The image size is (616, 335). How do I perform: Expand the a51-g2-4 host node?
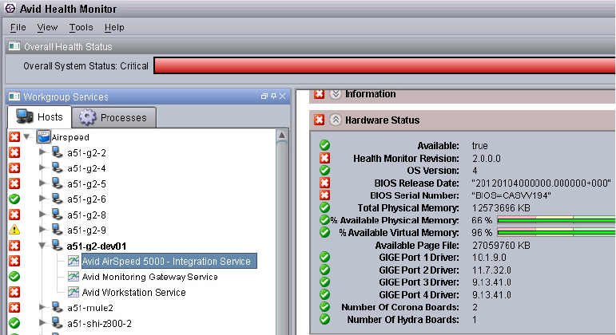click(42, 167)
